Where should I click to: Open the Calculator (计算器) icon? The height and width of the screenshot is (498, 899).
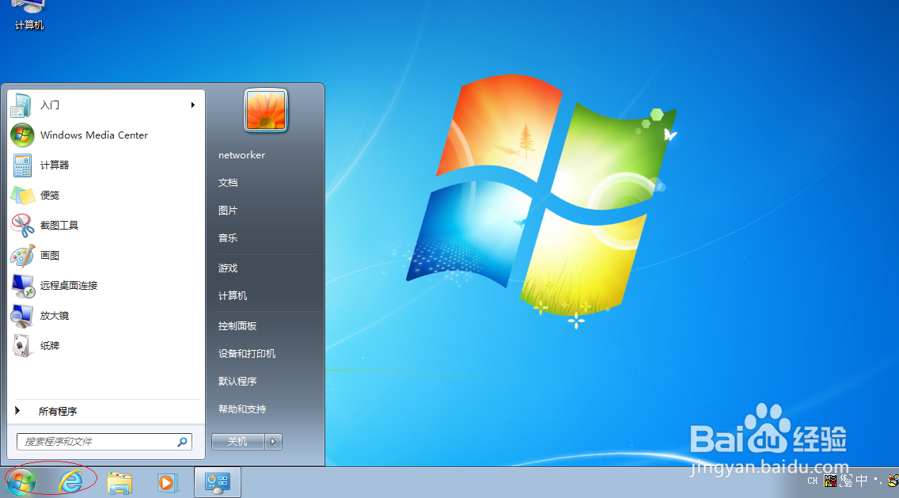tap(22, 165)
